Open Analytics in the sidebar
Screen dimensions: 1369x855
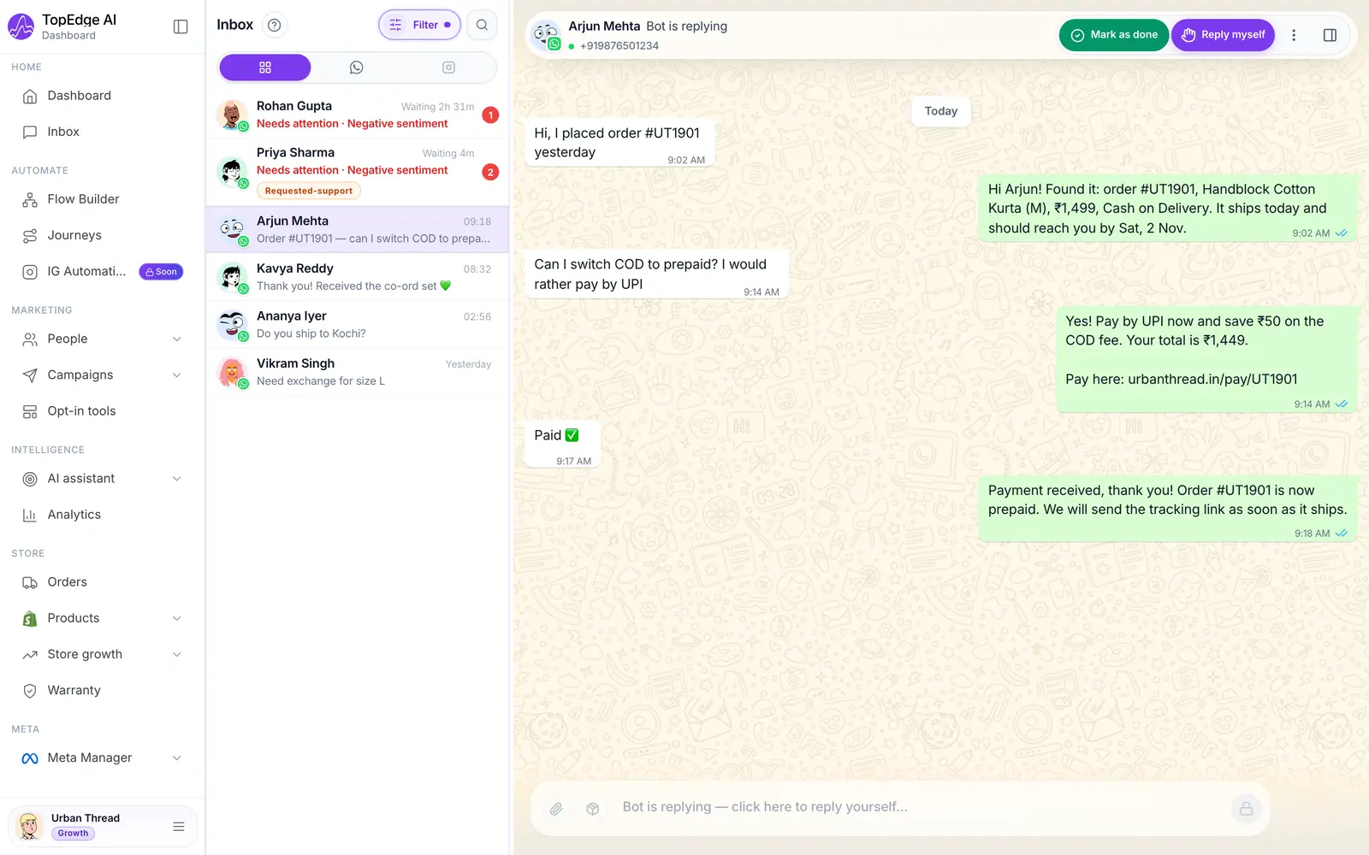(103, 515)
